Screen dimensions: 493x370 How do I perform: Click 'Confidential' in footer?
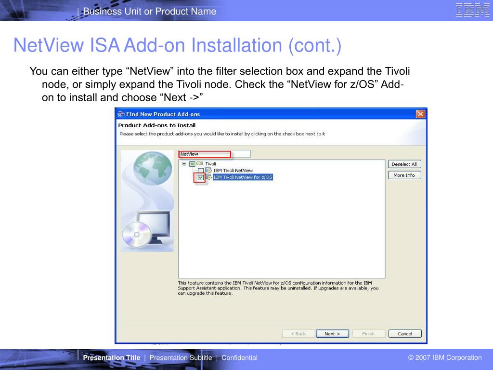240,358
